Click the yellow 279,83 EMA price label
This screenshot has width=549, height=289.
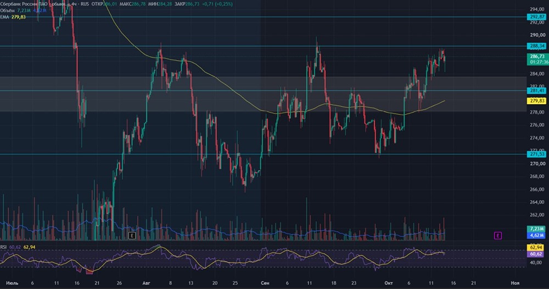pyautogui.click(x=537, y=101)
